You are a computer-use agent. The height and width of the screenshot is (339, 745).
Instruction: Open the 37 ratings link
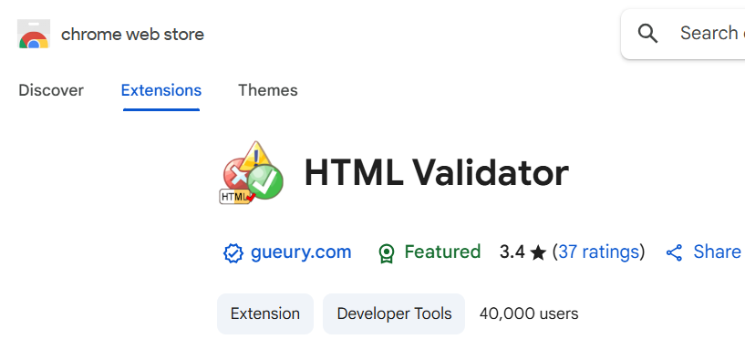coord(599,252)
